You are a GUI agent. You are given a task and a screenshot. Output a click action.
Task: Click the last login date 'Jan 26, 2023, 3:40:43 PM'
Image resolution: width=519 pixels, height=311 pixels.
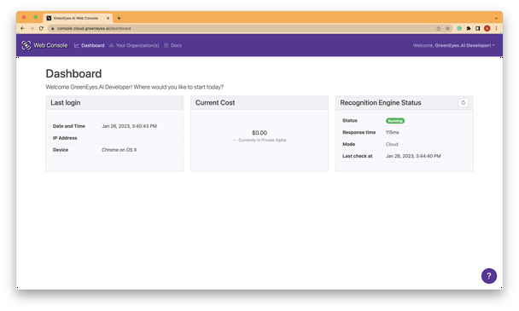click(x=129, y=126)
